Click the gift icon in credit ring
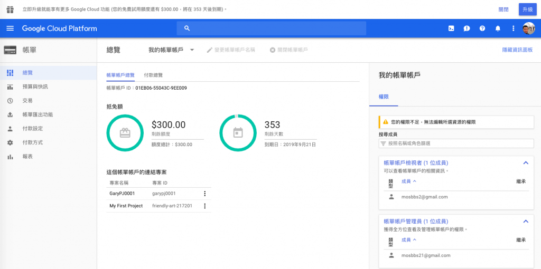 coord(125,132)
